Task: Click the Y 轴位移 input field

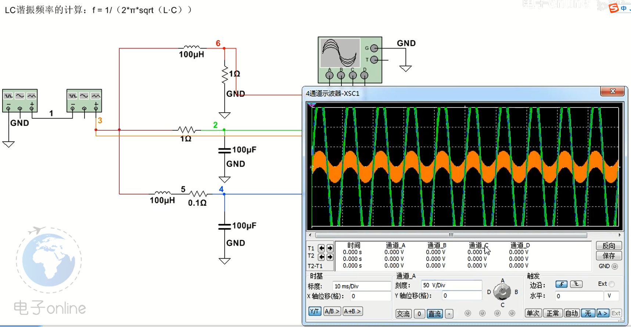Action: click(x=462, y=295)
